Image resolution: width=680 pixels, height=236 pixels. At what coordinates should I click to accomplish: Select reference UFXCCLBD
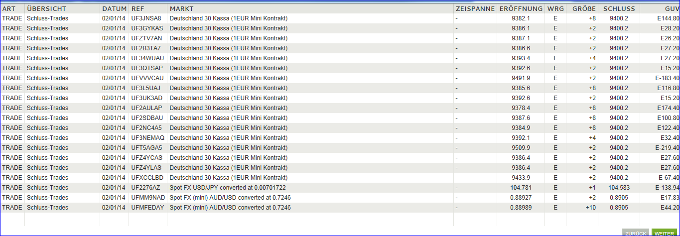tap(147, 178)
